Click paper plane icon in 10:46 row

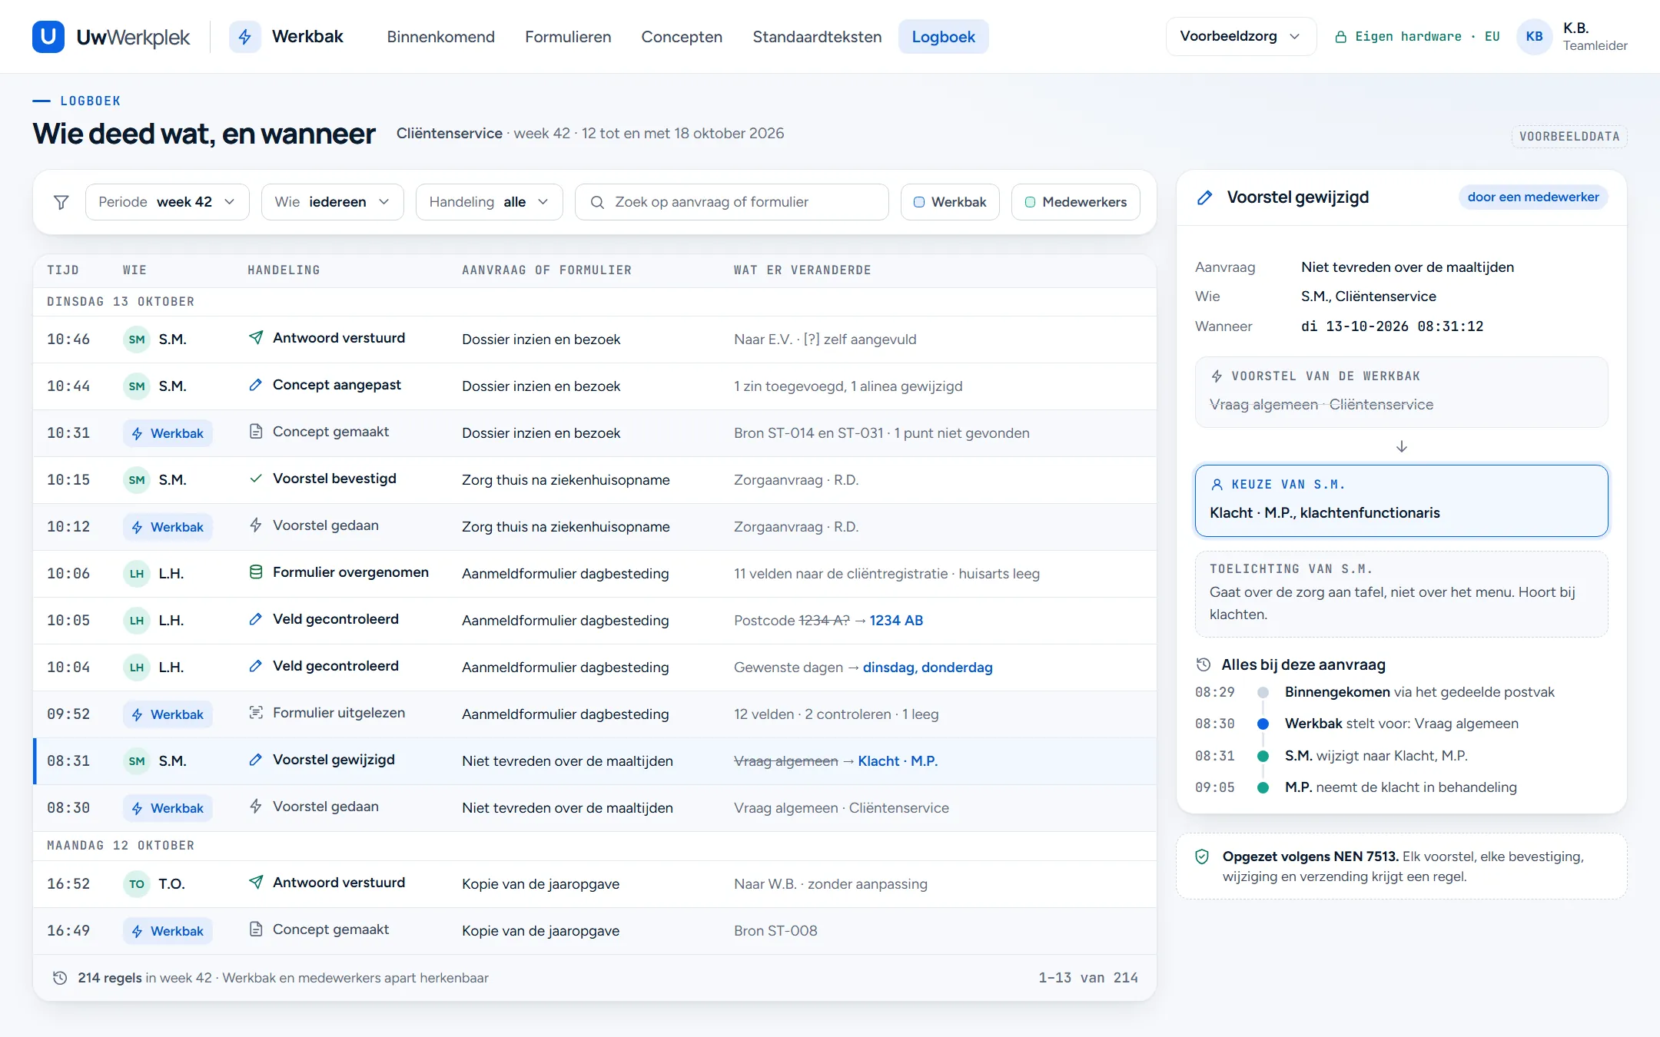(x=256, y=338)
